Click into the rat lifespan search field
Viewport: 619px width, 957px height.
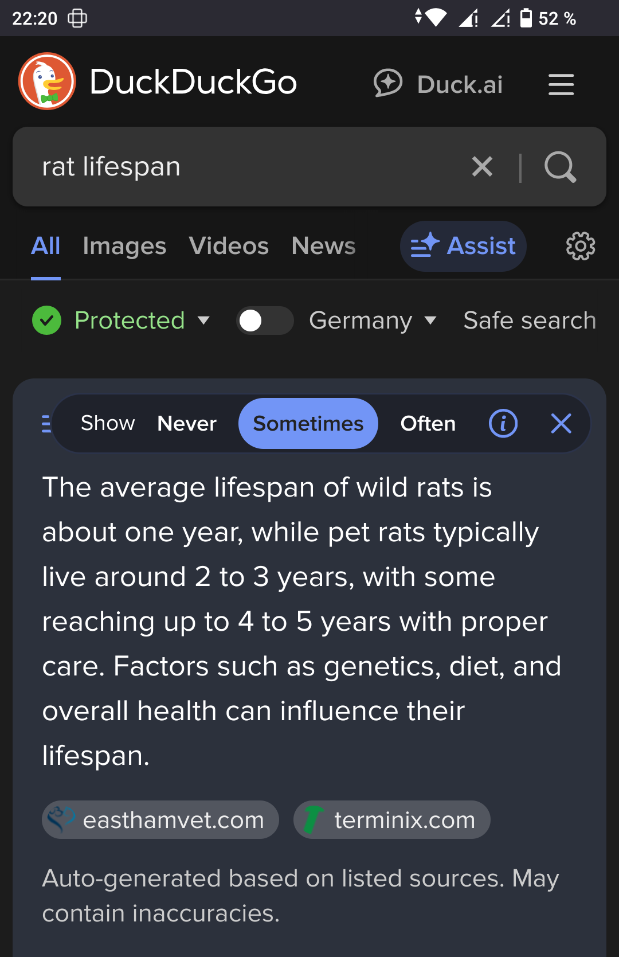tap(246, 167)
